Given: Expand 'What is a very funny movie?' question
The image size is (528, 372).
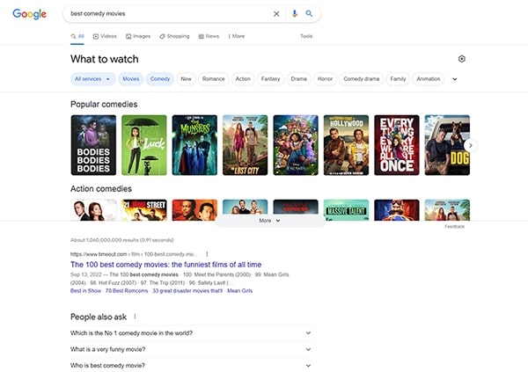Looking at the screenshot, I should point(191,349).
